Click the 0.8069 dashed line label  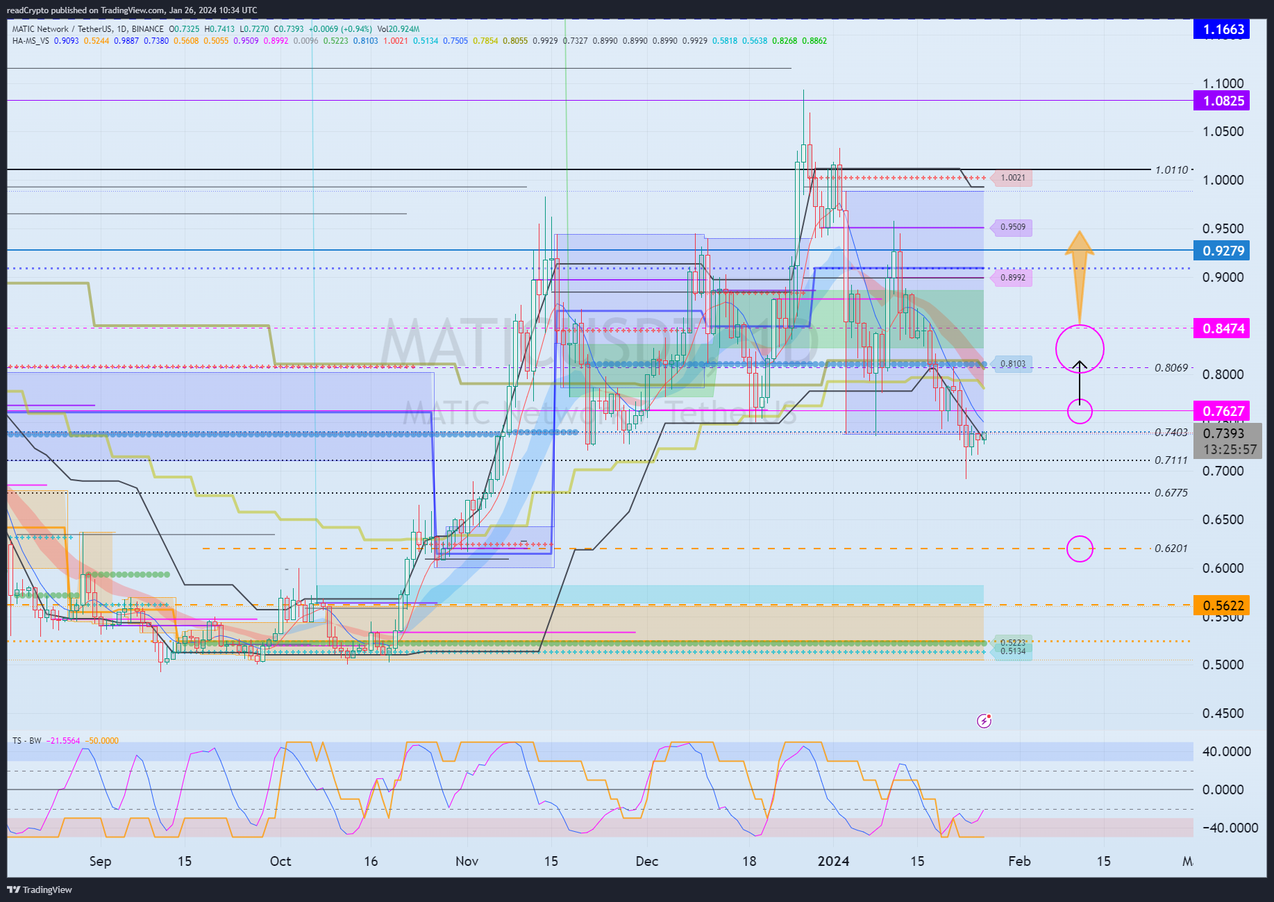[x=1171, y=368]
